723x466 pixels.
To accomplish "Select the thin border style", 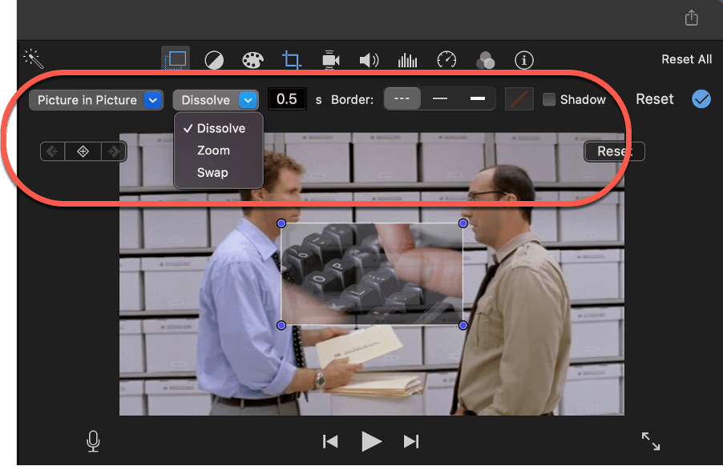I will click(x=440, y=98).
